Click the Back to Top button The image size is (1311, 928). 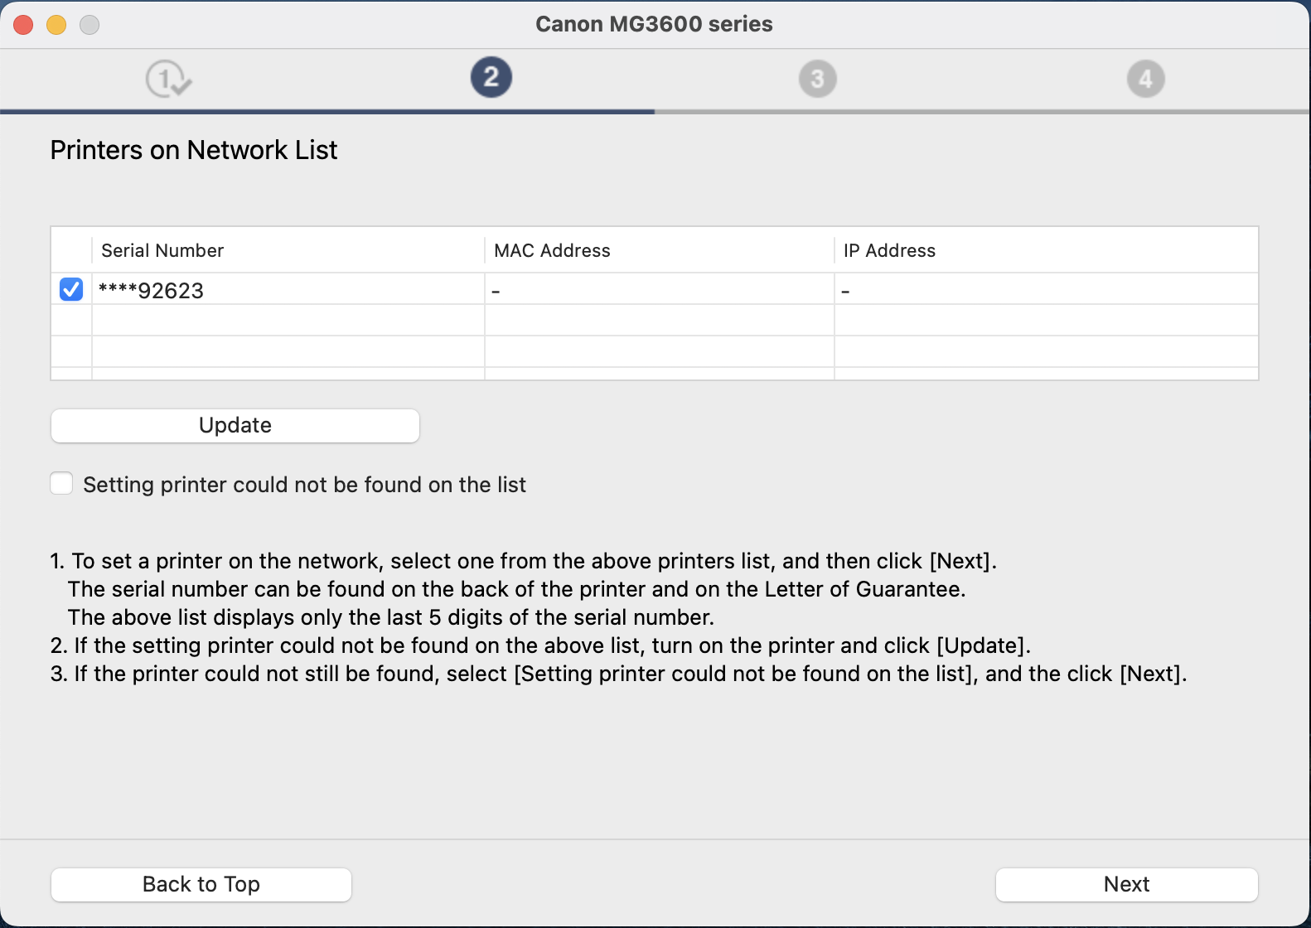201,884
